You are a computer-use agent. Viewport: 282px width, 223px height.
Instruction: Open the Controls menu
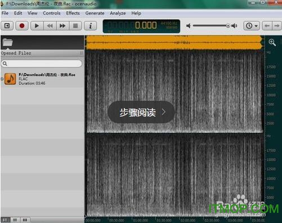[52, 13]
